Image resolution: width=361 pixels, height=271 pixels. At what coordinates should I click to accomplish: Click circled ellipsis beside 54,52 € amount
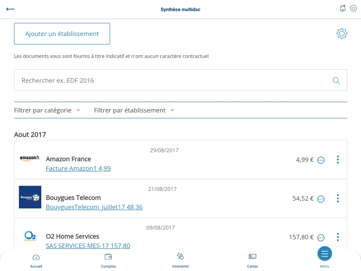(321, 199)
